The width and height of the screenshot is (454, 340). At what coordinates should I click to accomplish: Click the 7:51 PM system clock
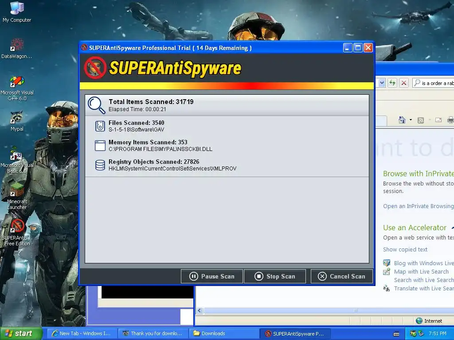[438, 333]
